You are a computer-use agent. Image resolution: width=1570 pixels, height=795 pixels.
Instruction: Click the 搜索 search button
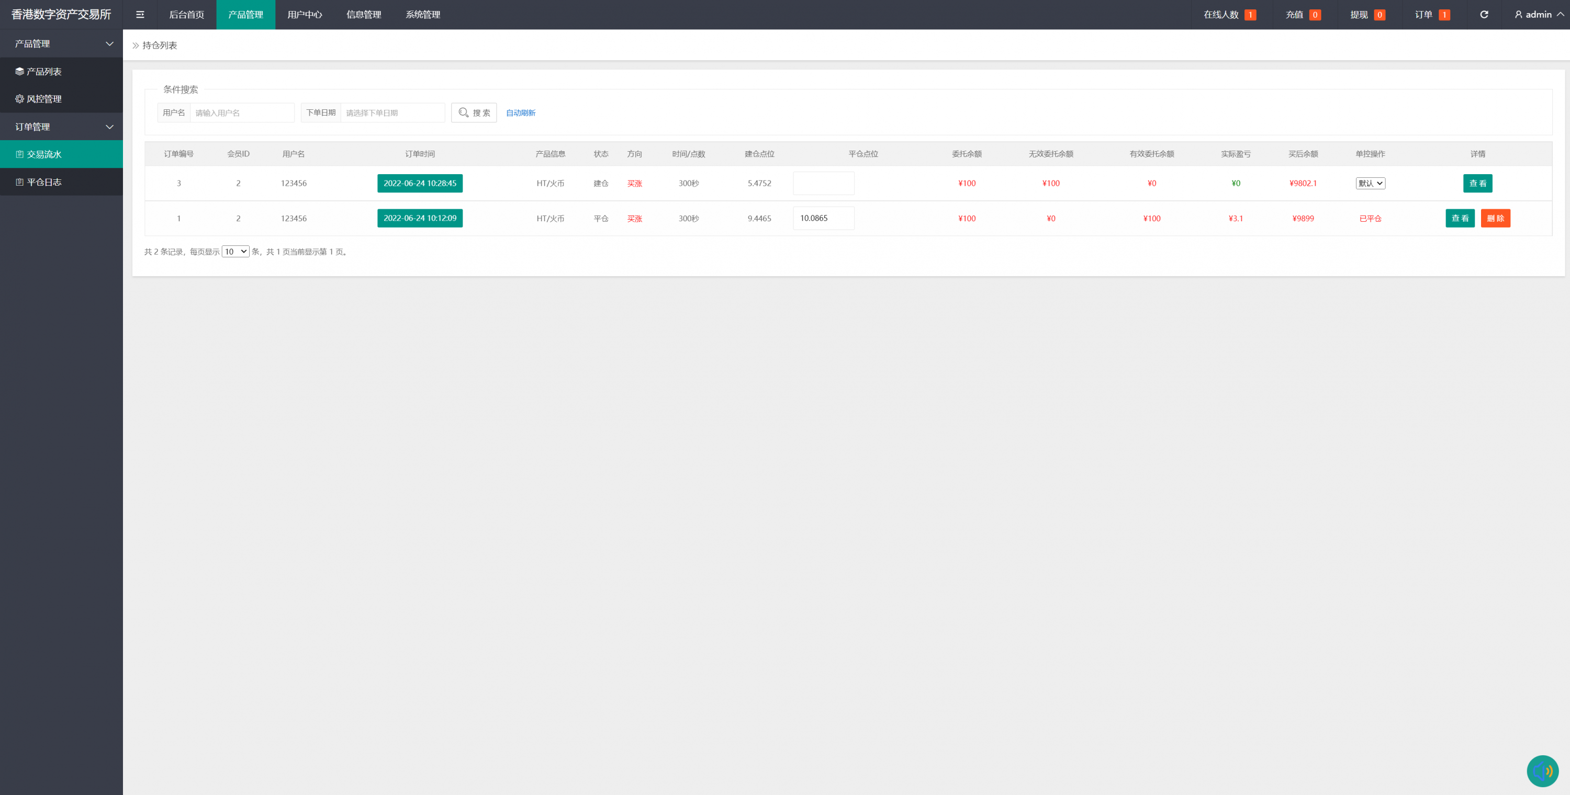pos(474,112)
